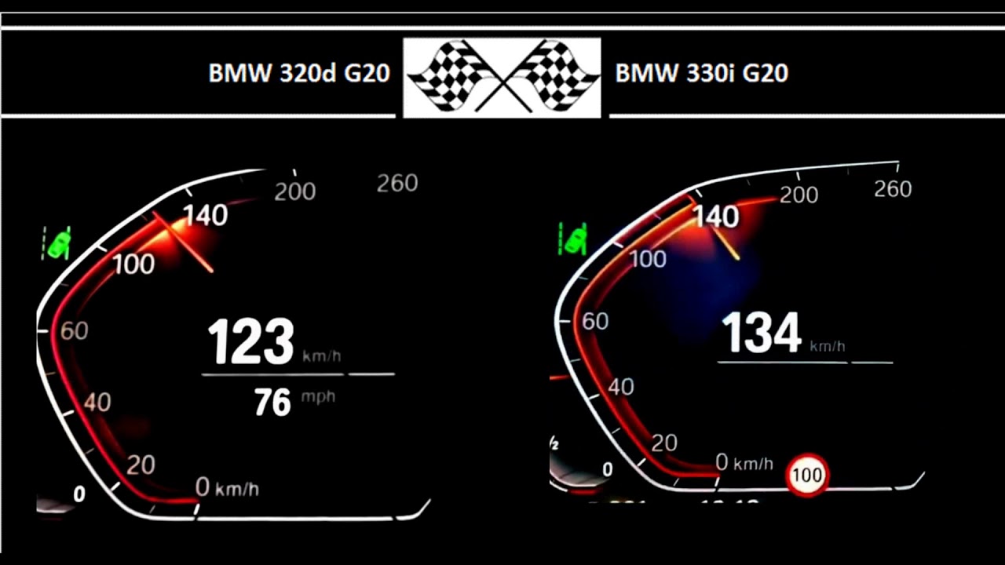Click the green lane assist icon on 320d cluster

57,242
